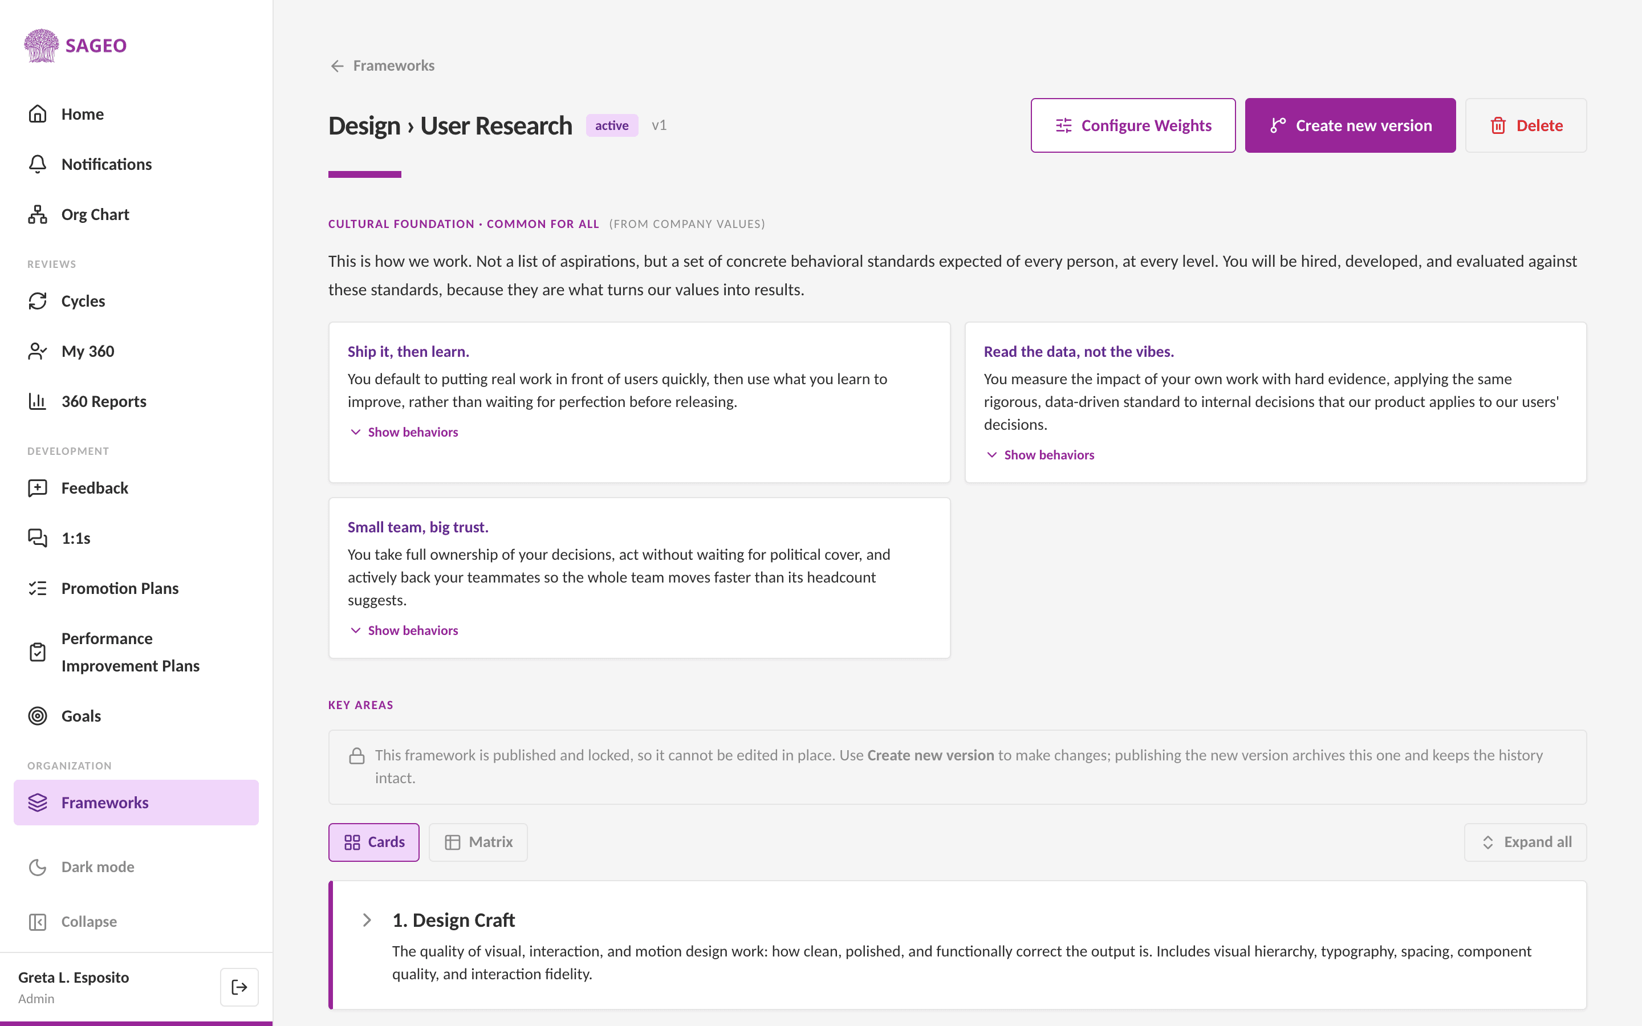Click the lock icon in notice
The width and height of the screenshot is (1642, 1026).
[x=357, y=756]
